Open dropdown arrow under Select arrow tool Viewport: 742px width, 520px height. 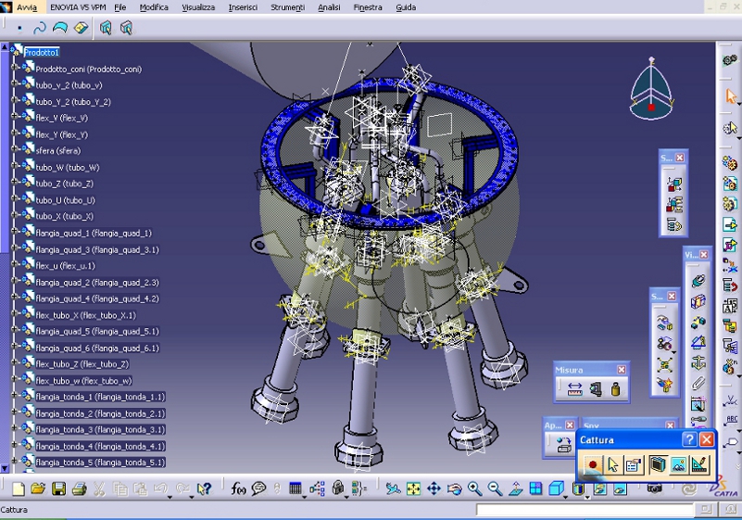click(738, 103)
